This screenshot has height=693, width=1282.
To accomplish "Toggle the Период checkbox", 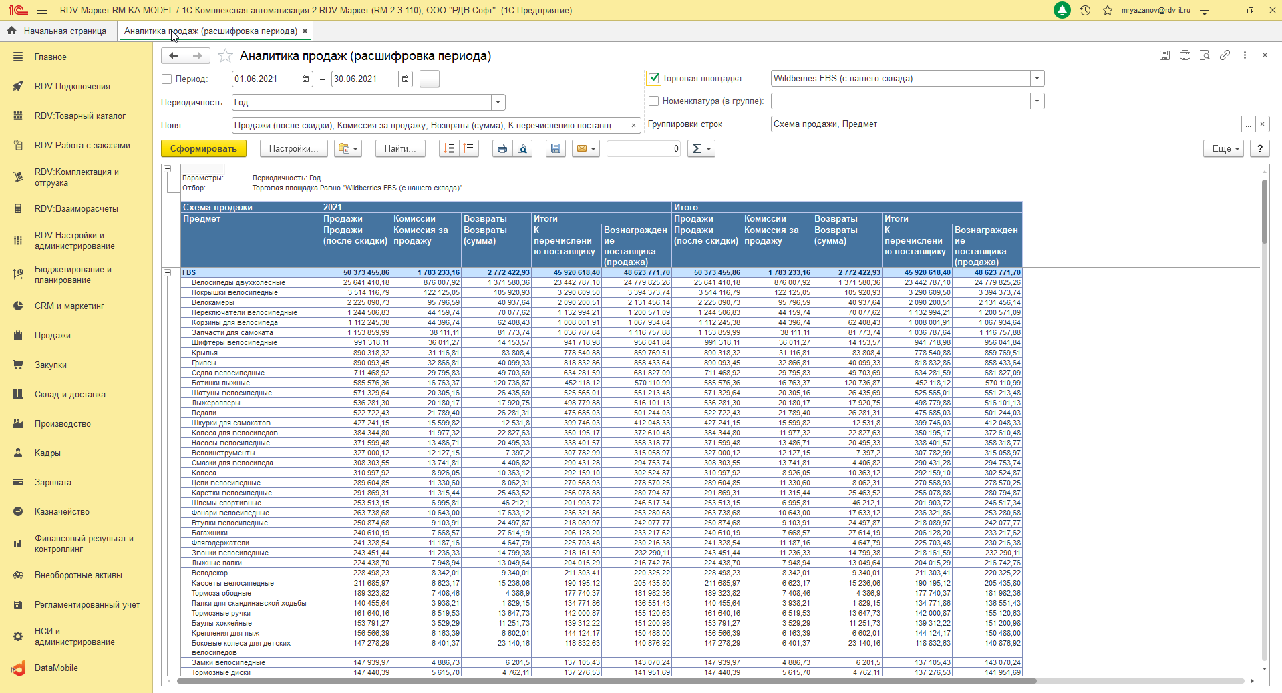I will pos(167,79).
